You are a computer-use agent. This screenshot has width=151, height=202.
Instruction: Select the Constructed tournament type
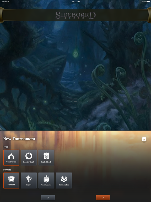[x=11, y=158]
